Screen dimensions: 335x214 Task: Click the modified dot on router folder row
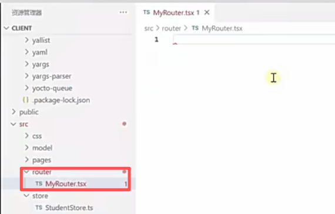[124, 172]
